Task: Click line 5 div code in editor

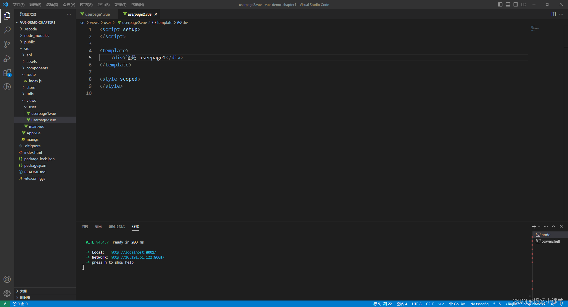Action: pyautogui.click(x=147, y=58)
